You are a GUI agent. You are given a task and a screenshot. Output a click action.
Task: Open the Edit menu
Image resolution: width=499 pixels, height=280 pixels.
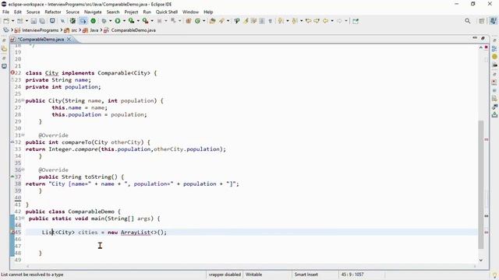point(18,12)
